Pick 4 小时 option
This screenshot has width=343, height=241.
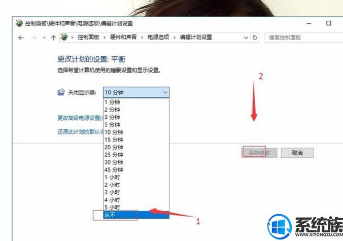click(136, 200)
